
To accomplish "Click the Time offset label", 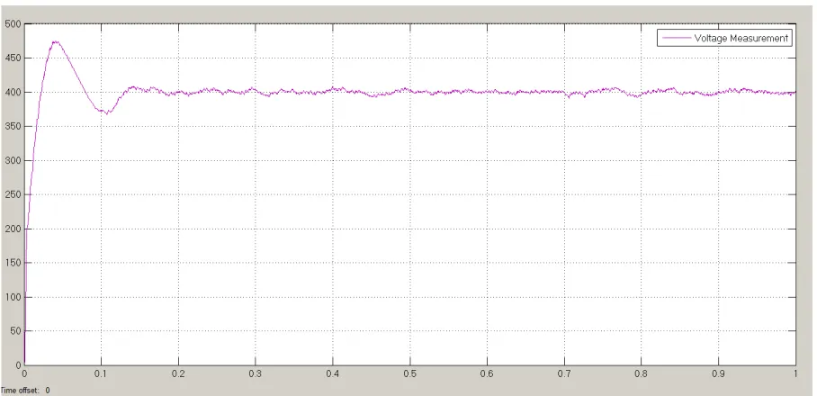I will tap(20, 391).
